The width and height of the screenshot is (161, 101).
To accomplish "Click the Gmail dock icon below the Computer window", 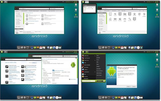I will coord(41,48).
